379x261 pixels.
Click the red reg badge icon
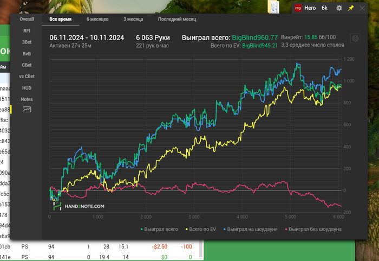(x=298, y=8)
